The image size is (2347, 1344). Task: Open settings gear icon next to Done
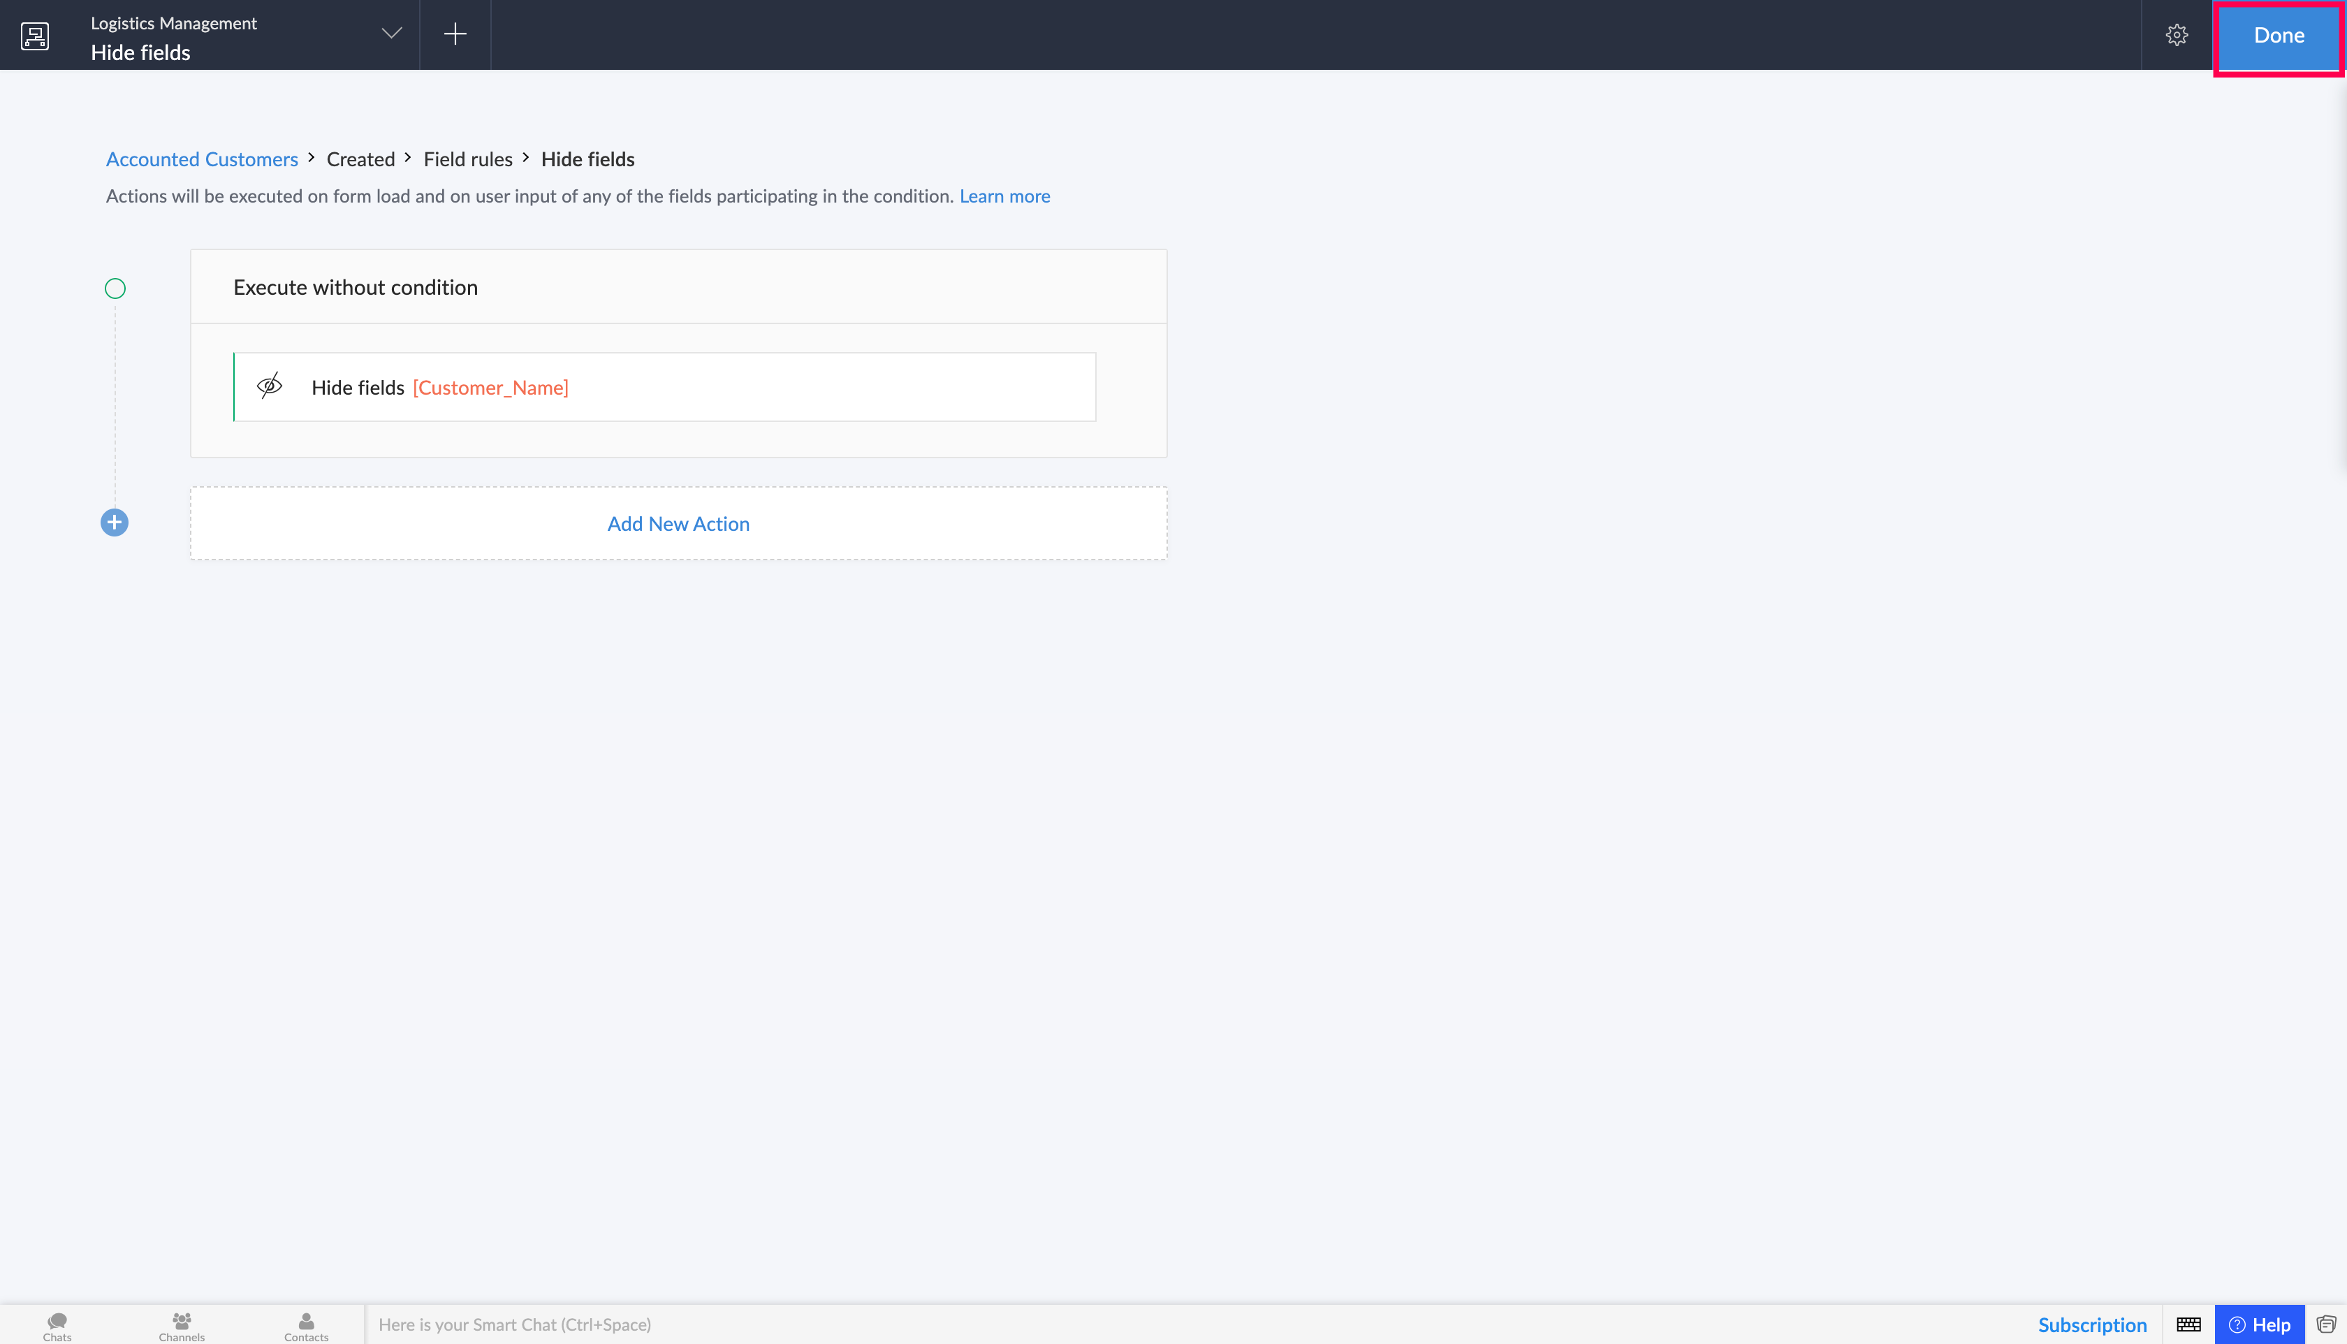coord(2177,35)
